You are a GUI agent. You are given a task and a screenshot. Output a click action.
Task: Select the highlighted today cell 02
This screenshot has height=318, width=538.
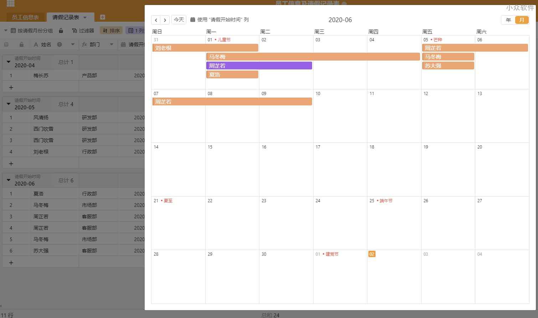pyautogui.click(x=372, y=254)
